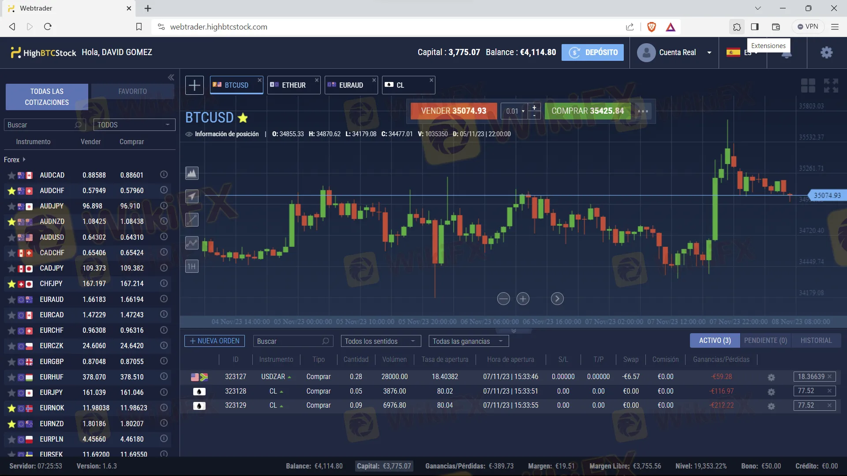
Task: Collapse the quotes sidebar panel
Action: tap(171, 78)
